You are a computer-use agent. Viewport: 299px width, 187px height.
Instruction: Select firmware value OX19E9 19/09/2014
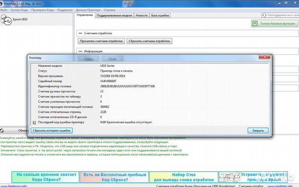pyautogui.click(x=113, y=76)
